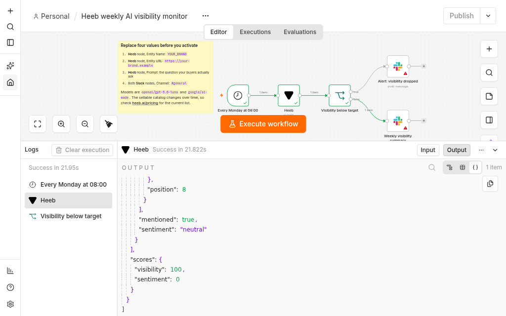506x316 pixels.
Task: Select the Every Monday at 08:00 trigger node
Action: click(238, 95)
